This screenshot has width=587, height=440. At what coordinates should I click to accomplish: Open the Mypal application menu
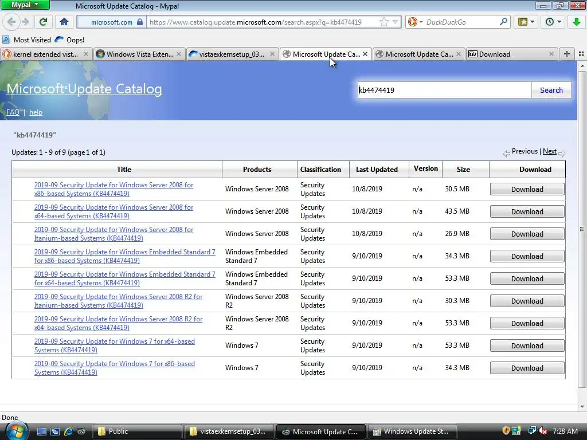25,5
